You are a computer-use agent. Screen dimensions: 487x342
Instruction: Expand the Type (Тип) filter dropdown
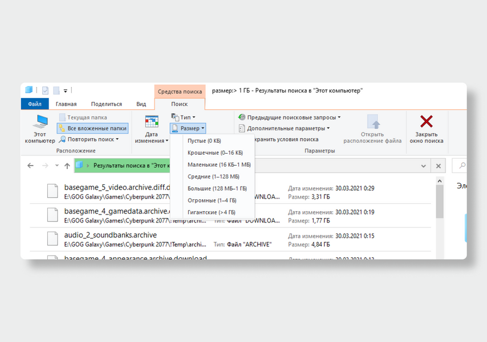183,117
